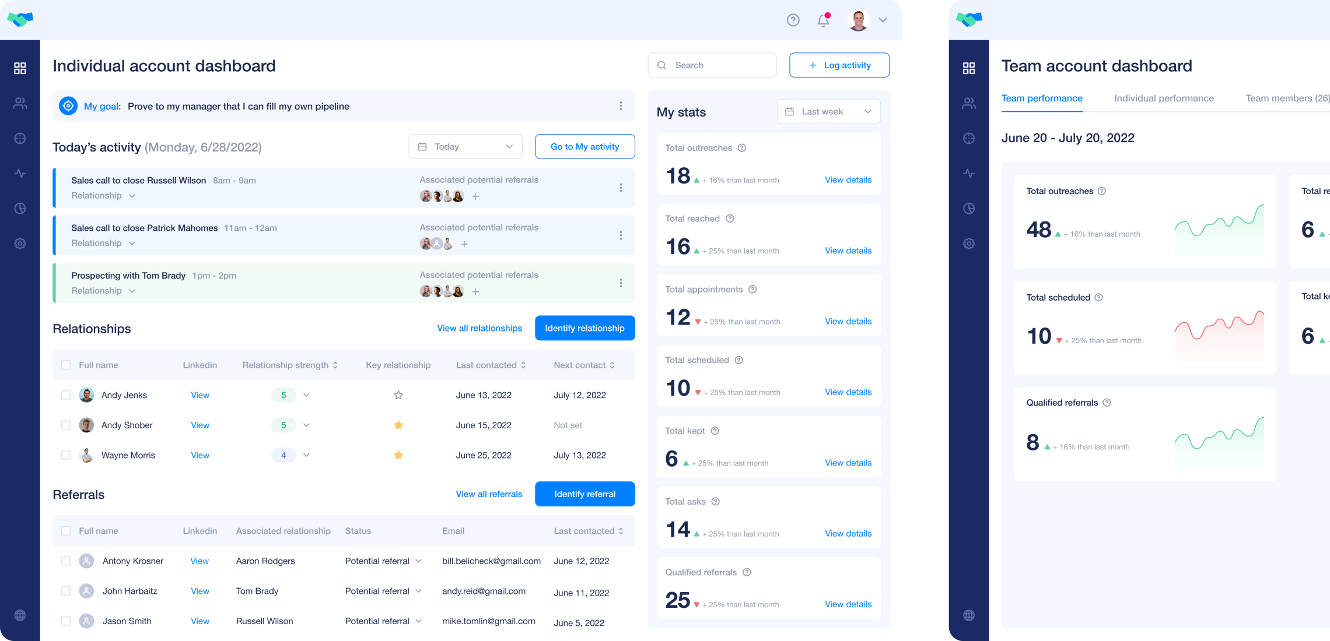
Task: Add referral plus icon for Patrick Mahomes call
Action: (x=464, y=244)
